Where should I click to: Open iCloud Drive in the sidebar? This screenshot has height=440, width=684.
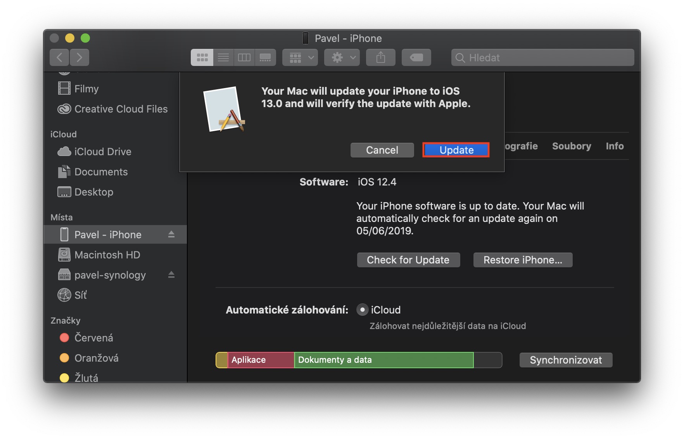[x=116, y=152]
